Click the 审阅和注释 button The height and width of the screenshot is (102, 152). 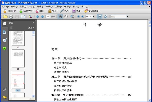(92, 11)
